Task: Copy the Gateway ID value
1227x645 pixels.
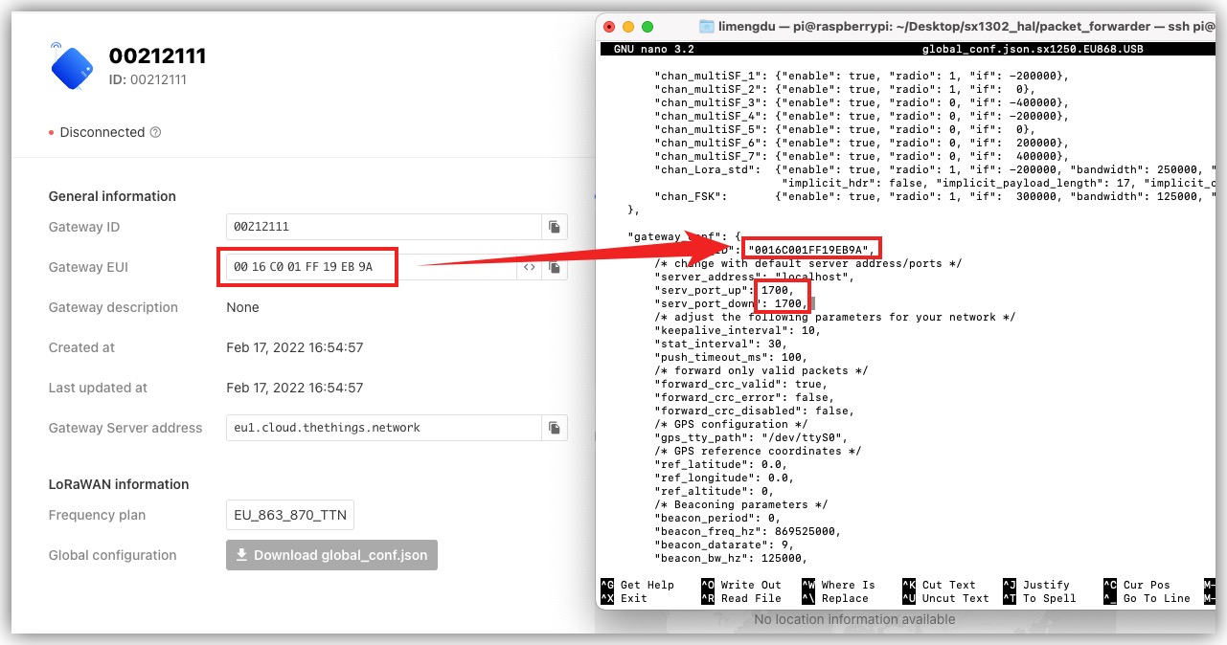Action: click(x=555, y=227)
